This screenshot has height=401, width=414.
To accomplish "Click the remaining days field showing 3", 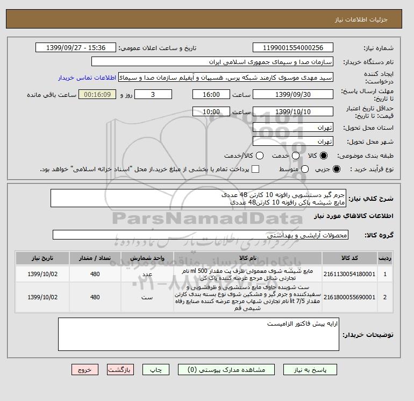I will [153, 94].
